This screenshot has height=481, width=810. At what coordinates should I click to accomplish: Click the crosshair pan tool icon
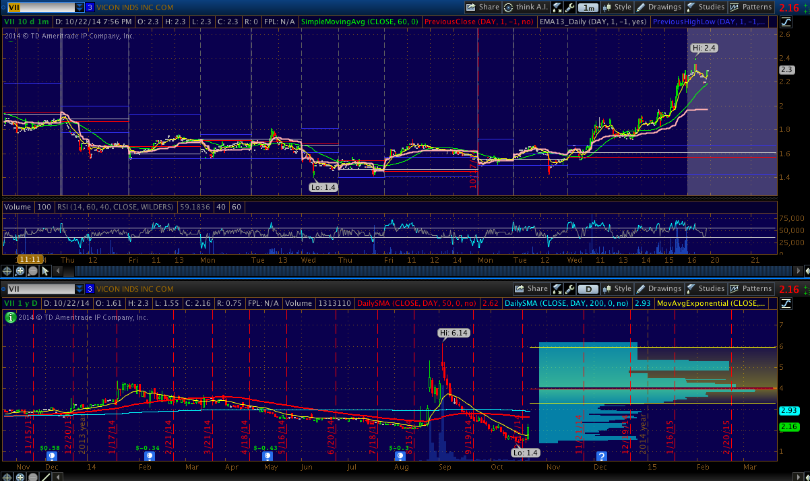[7, 271]
